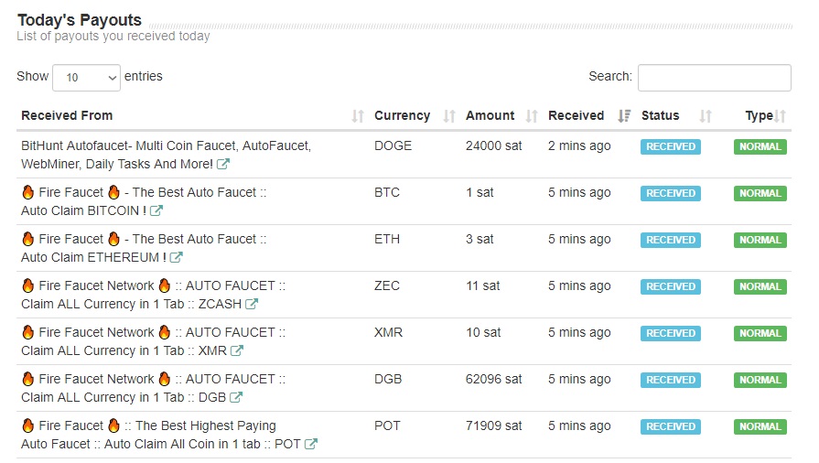819x463 pixels.
Task: Select the DOGE currency cell
Action: [393, 145]
